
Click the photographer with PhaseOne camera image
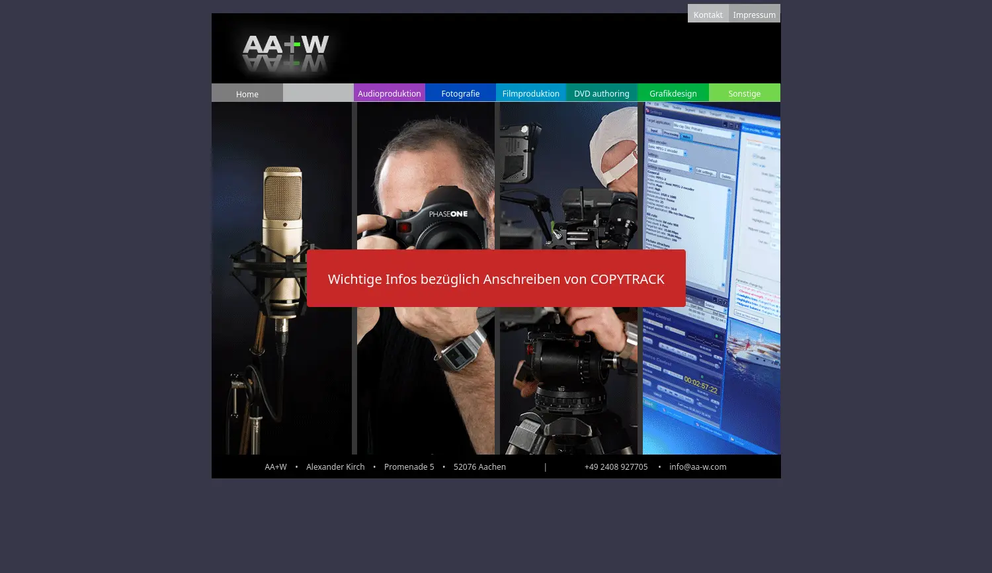coord(426,172)
